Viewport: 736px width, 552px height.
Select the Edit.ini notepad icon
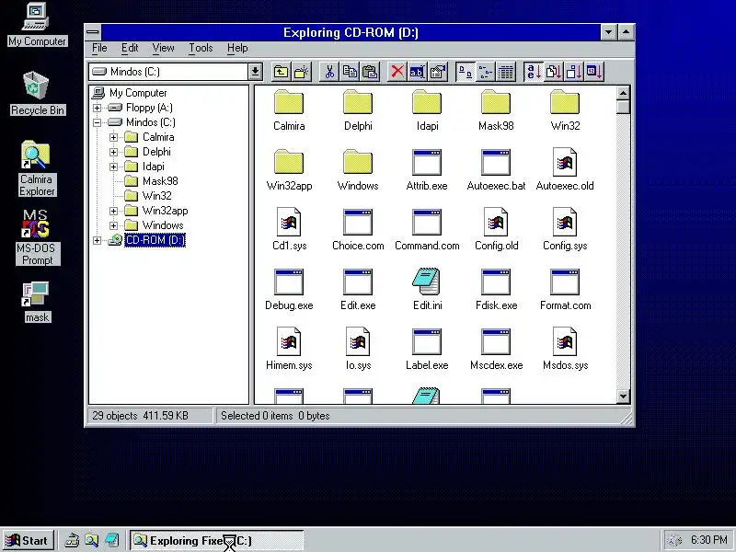tap(427, 290)
